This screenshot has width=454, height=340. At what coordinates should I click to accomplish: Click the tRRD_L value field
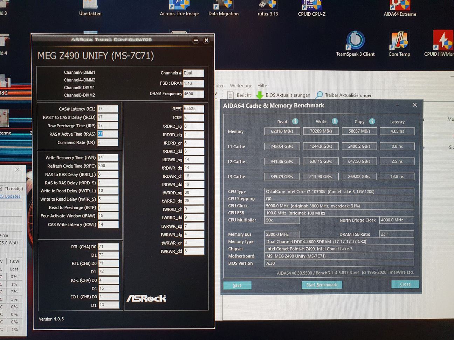click(108, 174)
